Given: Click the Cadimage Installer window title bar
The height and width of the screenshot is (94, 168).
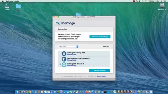Looking at the screenshot, I should click(84, 17).
